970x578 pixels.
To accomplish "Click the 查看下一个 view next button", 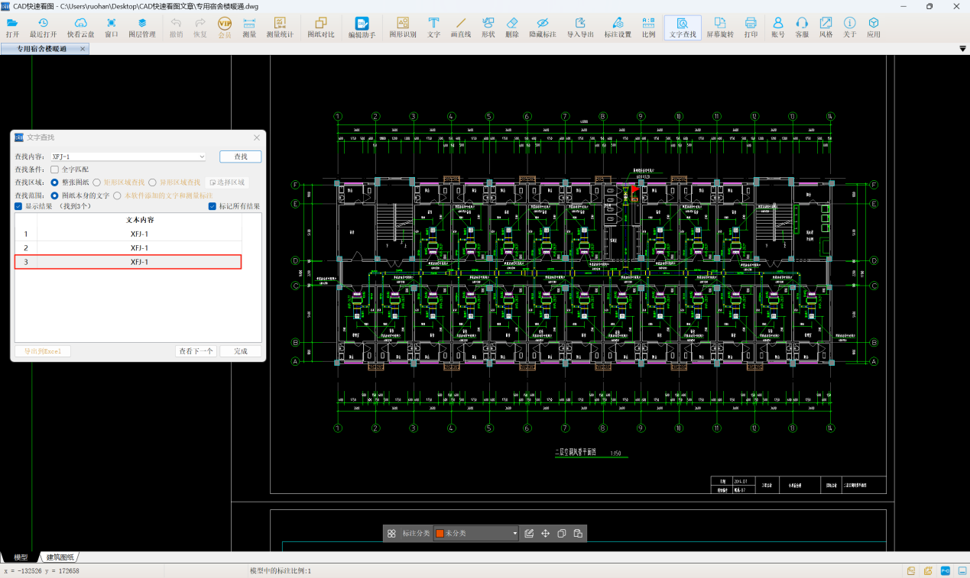I will 196,351.
